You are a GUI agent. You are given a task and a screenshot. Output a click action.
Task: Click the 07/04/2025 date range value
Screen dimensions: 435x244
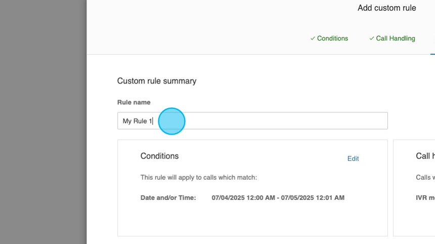coord(278,197)
